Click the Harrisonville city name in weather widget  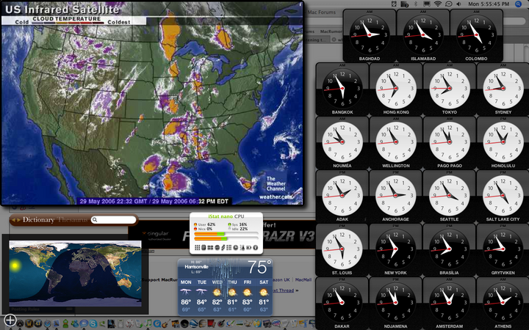(x=196, y=266)
